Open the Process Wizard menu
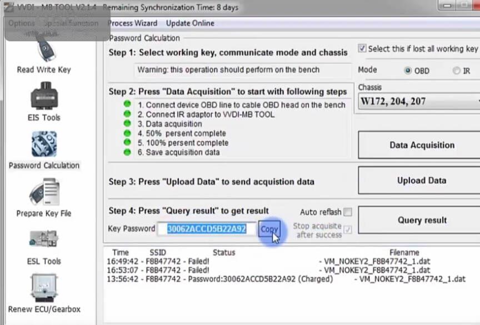The width and height of the screenshot is (480, 325). pos(132,23)
